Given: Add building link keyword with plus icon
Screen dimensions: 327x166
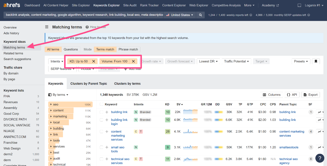Looking at the screenshot, I should [x=107, y=112].
